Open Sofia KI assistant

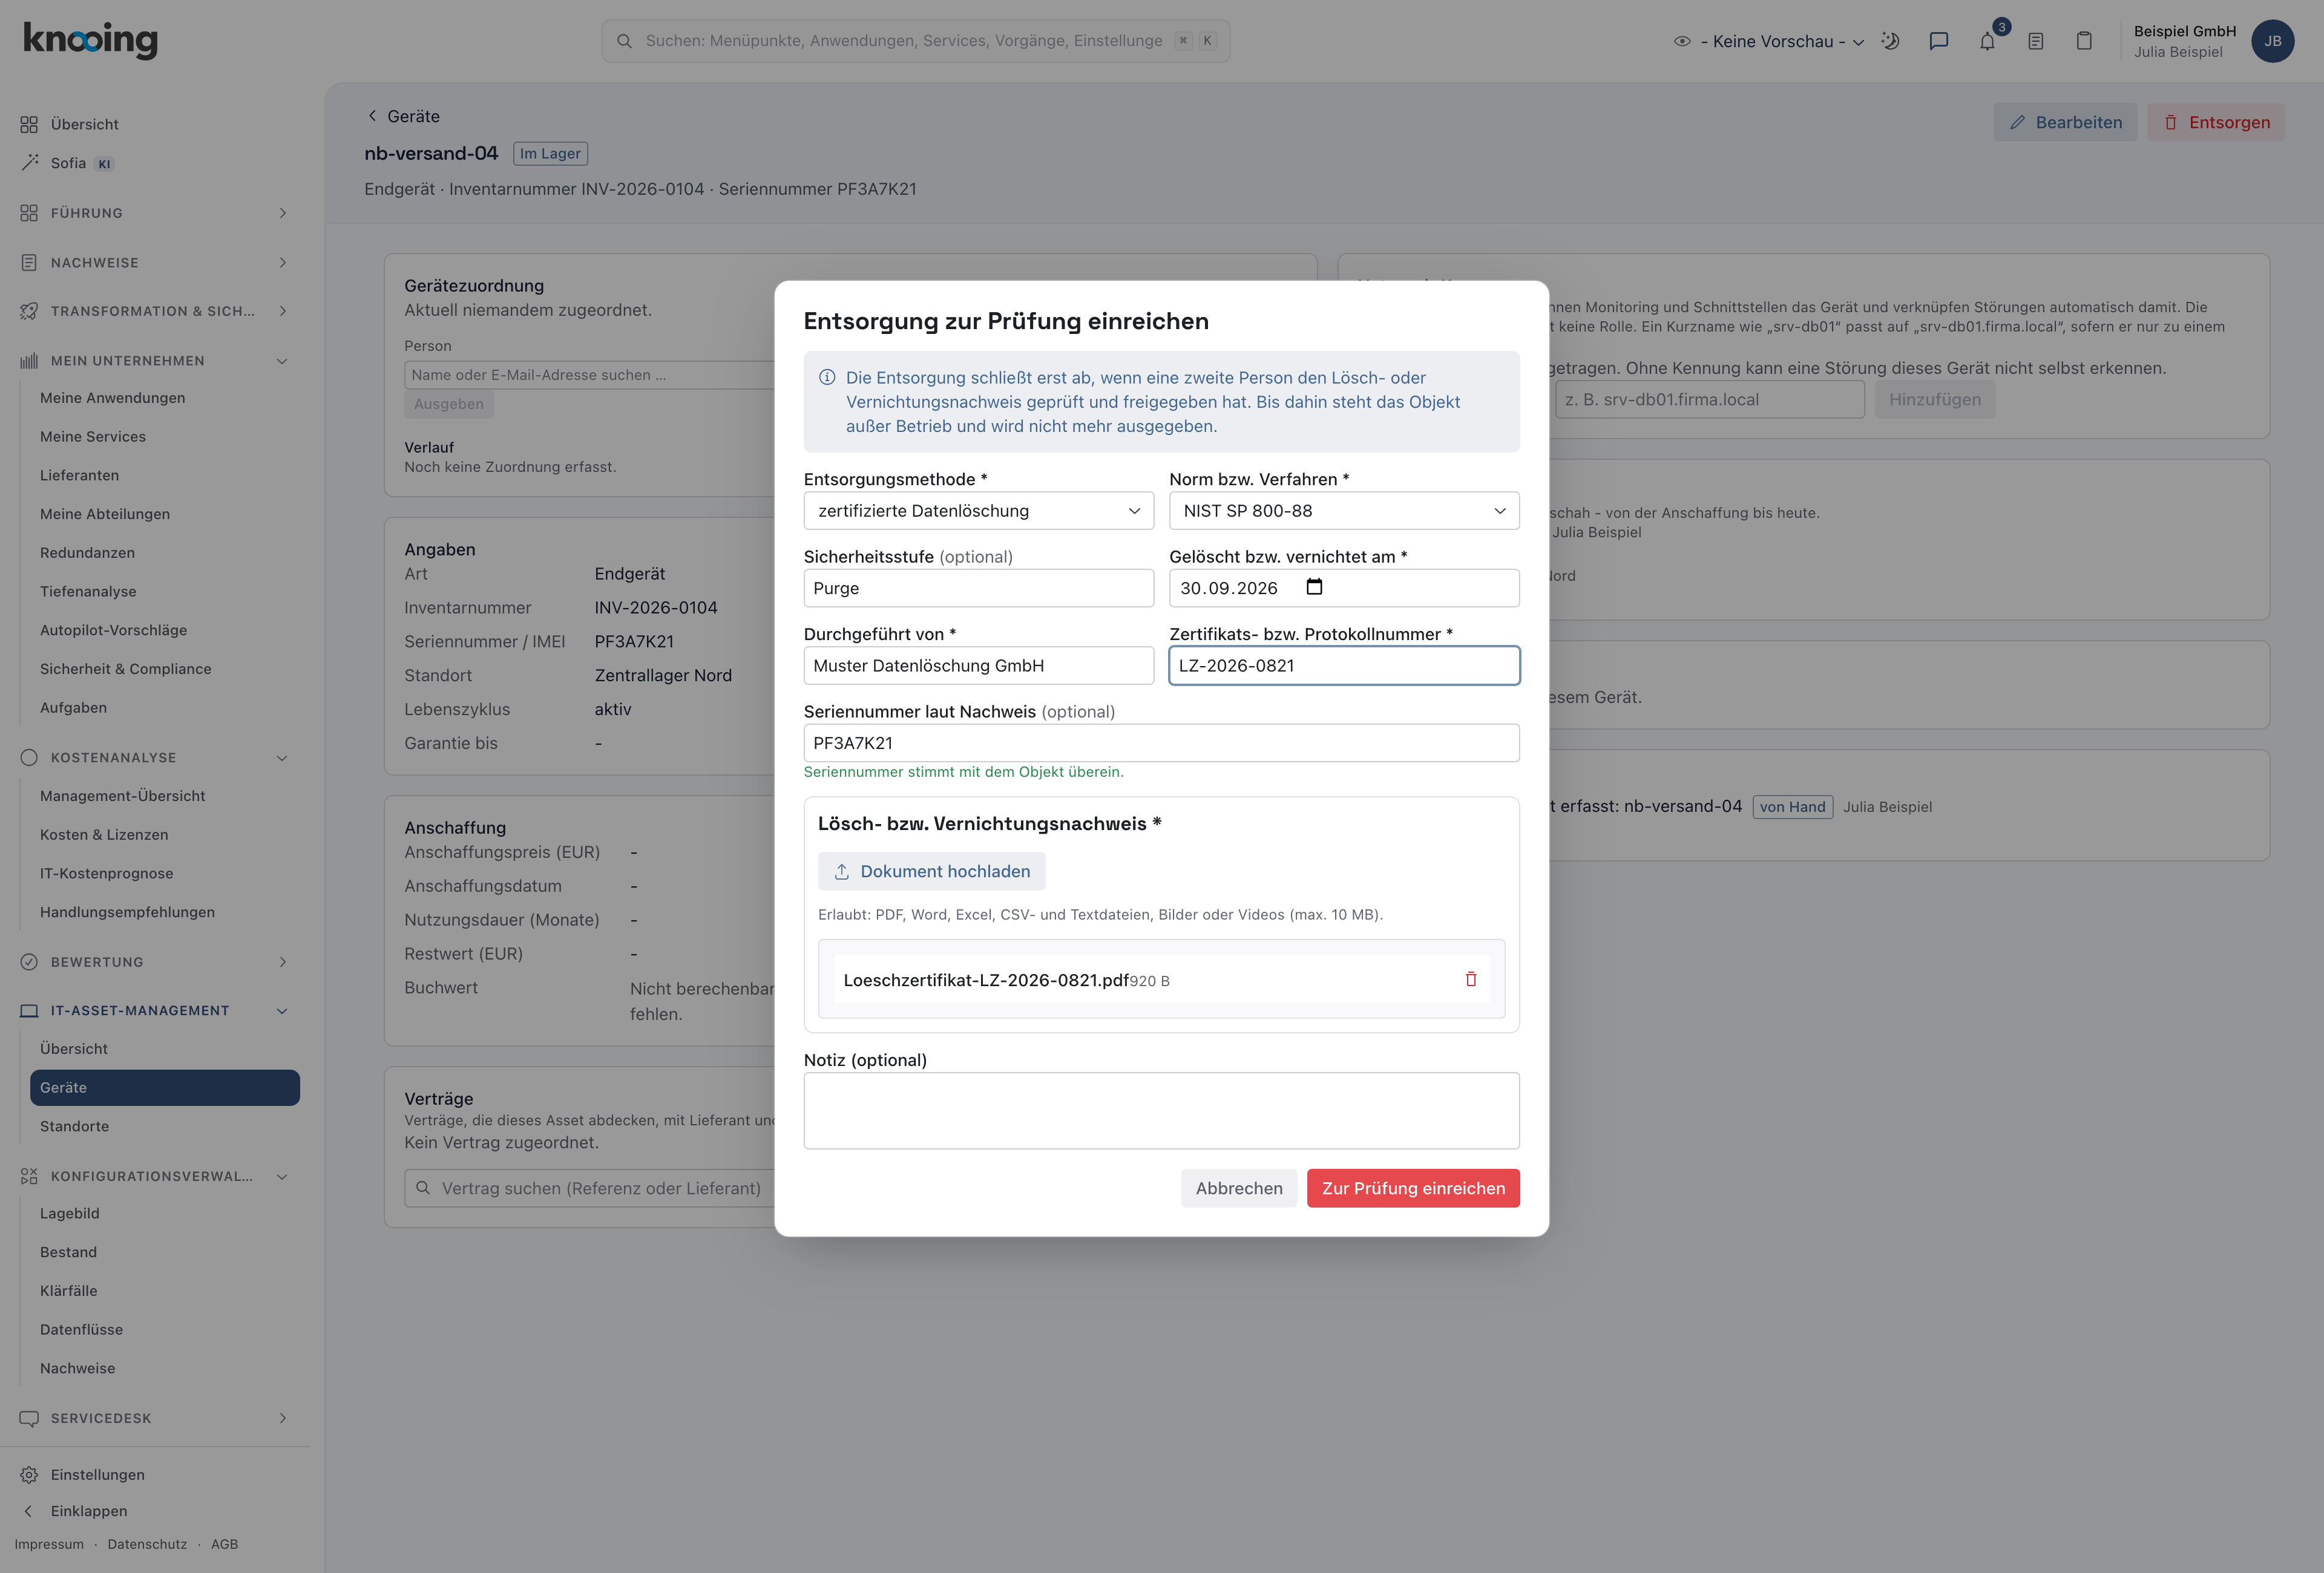[x=68, y=163]
